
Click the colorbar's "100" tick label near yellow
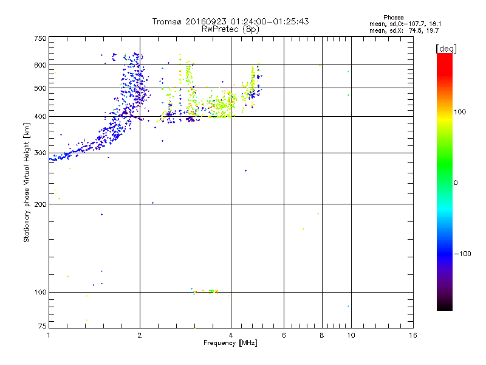(460, 112)
